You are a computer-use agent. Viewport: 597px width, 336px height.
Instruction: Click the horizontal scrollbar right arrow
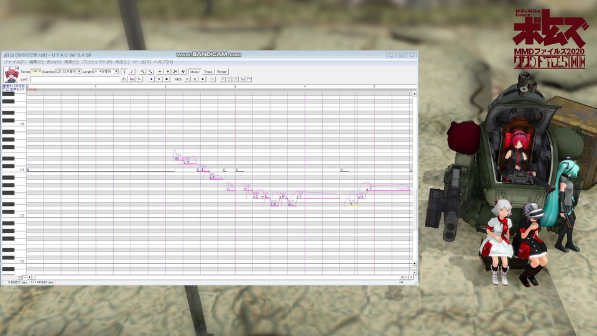(402, 278)
